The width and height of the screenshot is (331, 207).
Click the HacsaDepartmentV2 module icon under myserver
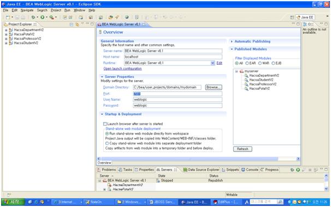[246, 75]
